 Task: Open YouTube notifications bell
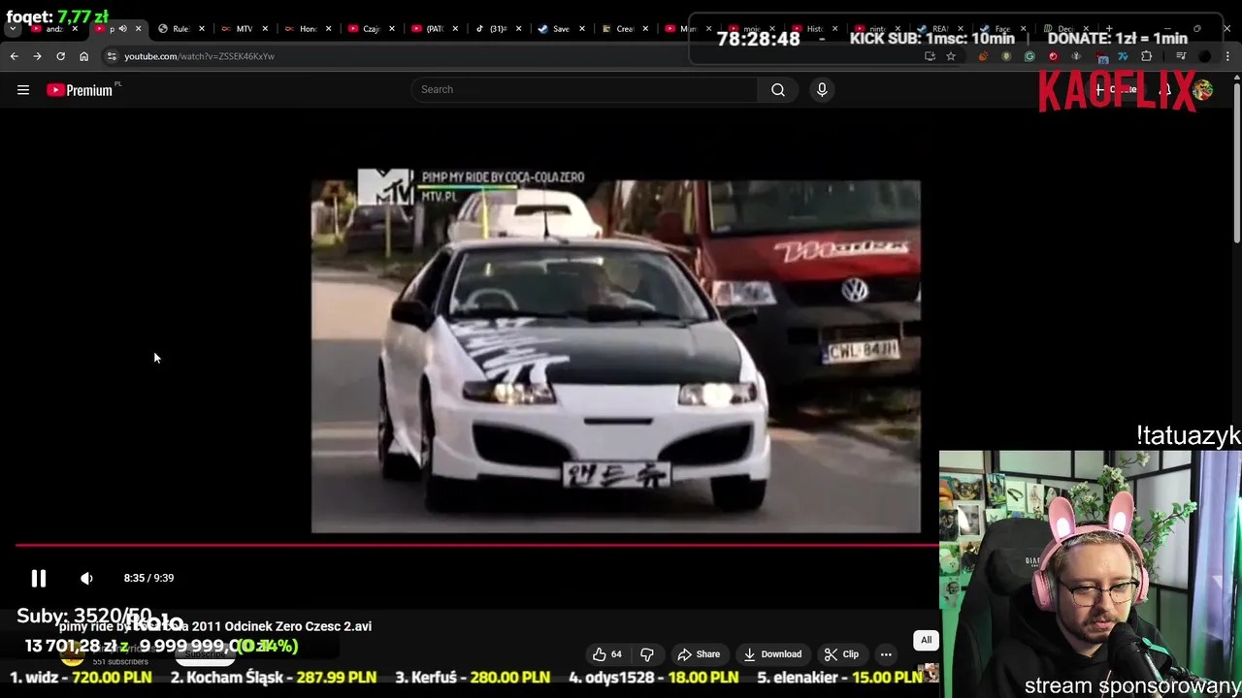1166,90
